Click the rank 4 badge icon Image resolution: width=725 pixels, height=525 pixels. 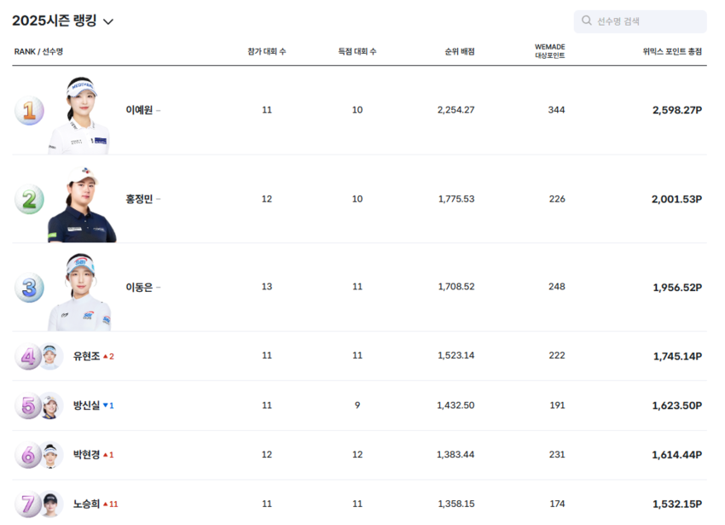[27, 356]
